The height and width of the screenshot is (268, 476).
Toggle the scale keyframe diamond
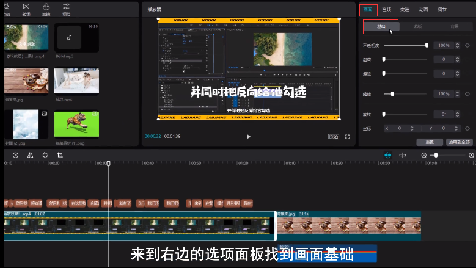click(x=467, y=94)
